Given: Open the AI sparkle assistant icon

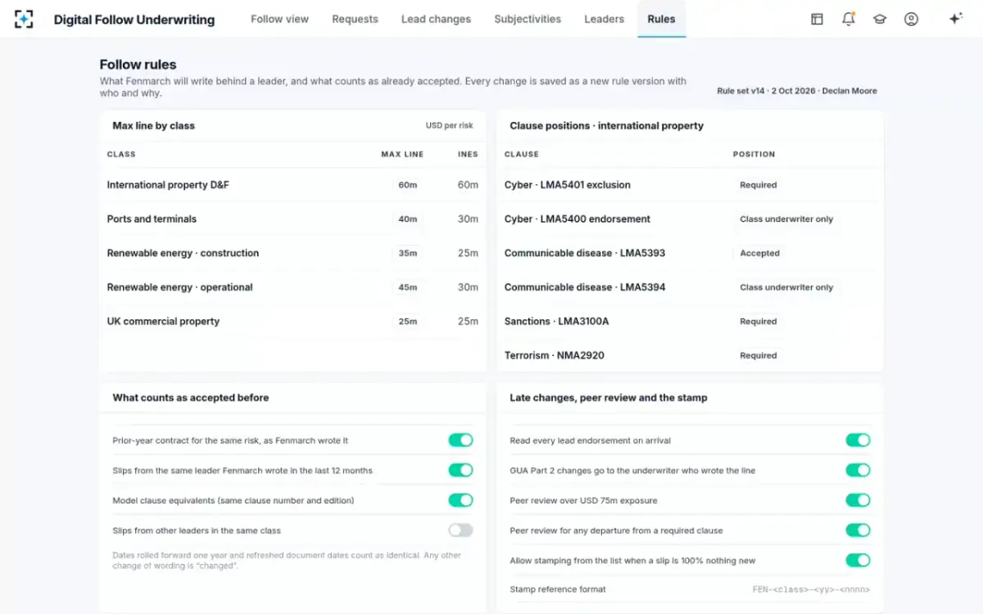Looking at the screenshot, I should [x=955, y=19].
